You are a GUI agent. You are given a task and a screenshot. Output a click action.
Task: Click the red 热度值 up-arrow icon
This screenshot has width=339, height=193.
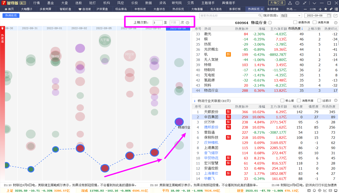pyautogui.click(x=2, y=29)
